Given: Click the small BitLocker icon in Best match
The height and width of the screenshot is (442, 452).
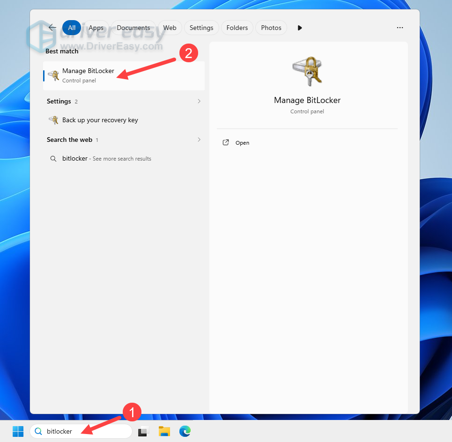Looking at the screenshot, I should point(53,75).
